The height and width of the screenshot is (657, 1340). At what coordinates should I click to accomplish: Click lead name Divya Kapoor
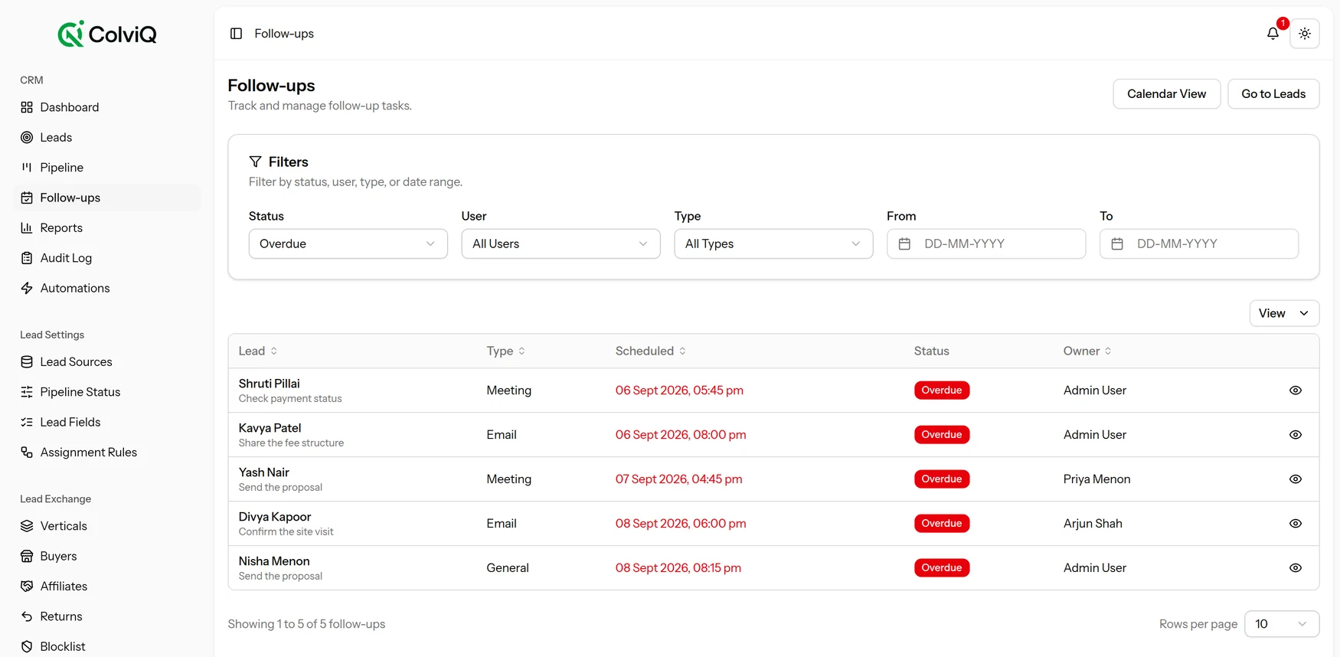pyautogui.click(x=275, y=517)
